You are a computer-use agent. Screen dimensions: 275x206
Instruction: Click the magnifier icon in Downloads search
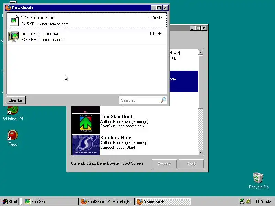point(163,100)
